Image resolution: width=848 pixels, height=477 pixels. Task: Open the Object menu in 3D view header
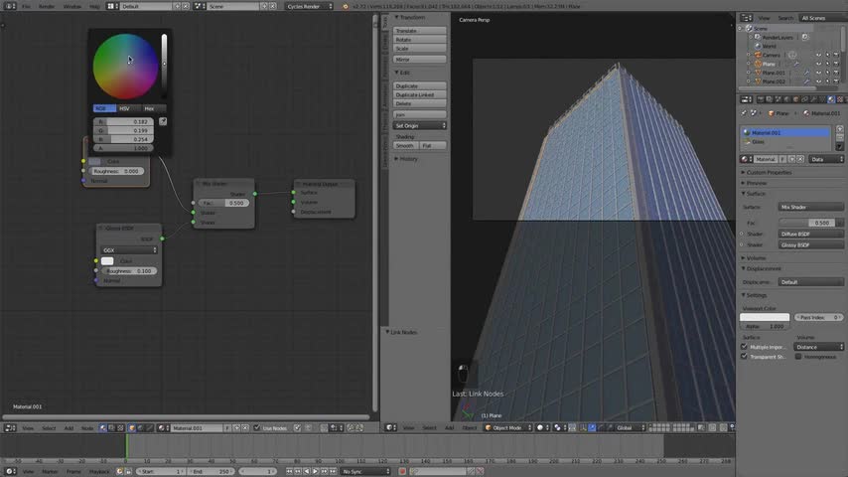tap(470, 427)
